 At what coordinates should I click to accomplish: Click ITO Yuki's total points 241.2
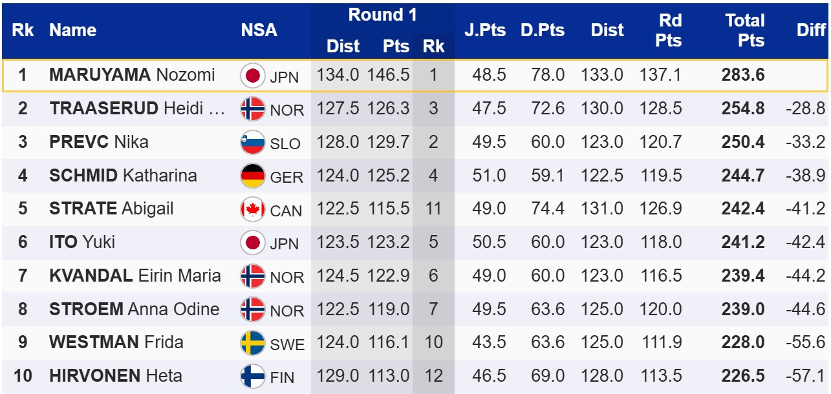click(x=743, y=242)
